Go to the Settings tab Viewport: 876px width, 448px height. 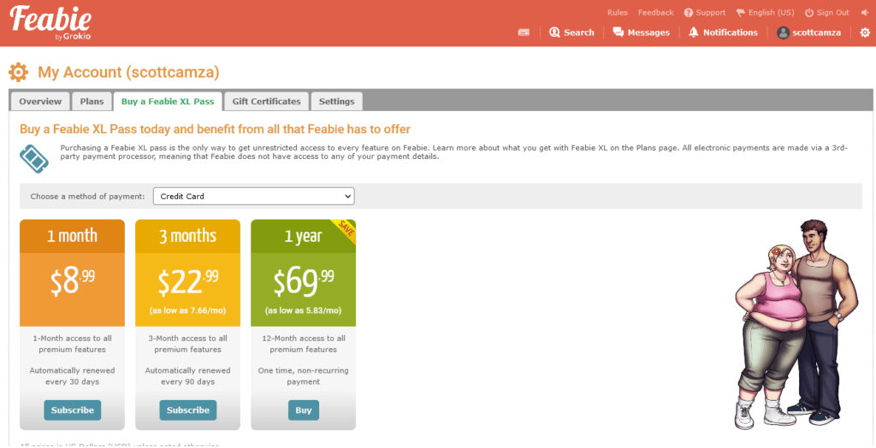coord(336,101)
